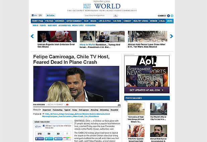
Task: React with Fascinating button
Action: (58, 110)
